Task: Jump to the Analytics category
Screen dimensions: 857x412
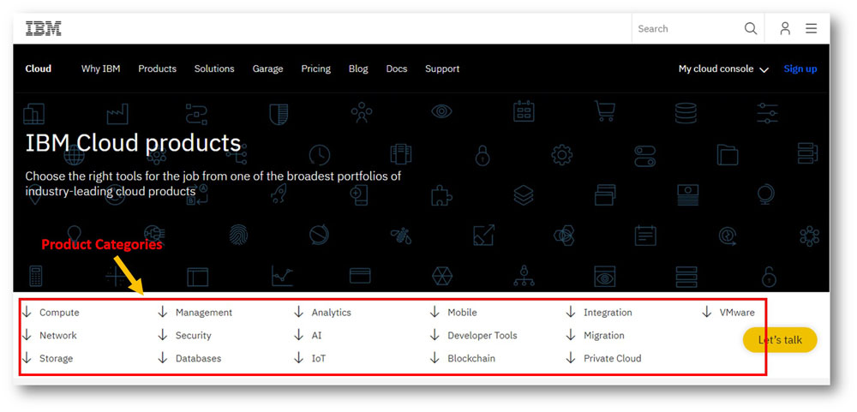Action: tap(331, 313)
